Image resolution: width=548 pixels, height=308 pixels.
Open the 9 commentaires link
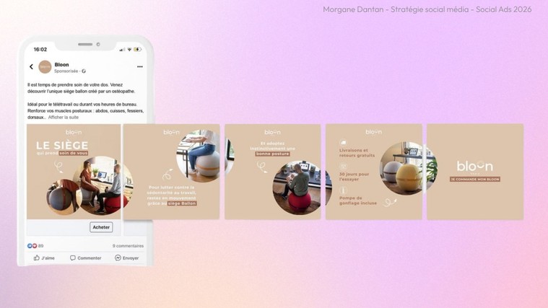tap(128, 246)
